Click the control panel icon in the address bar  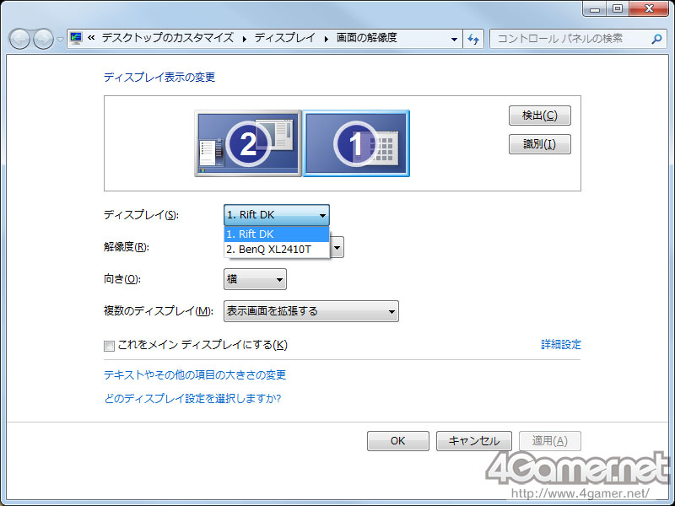coord(77,39)
